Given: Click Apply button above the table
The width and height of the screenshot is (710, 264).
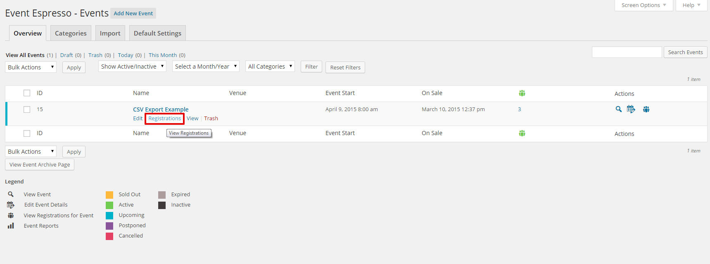Looking at the screenshot, I should [x=74, y=67].
